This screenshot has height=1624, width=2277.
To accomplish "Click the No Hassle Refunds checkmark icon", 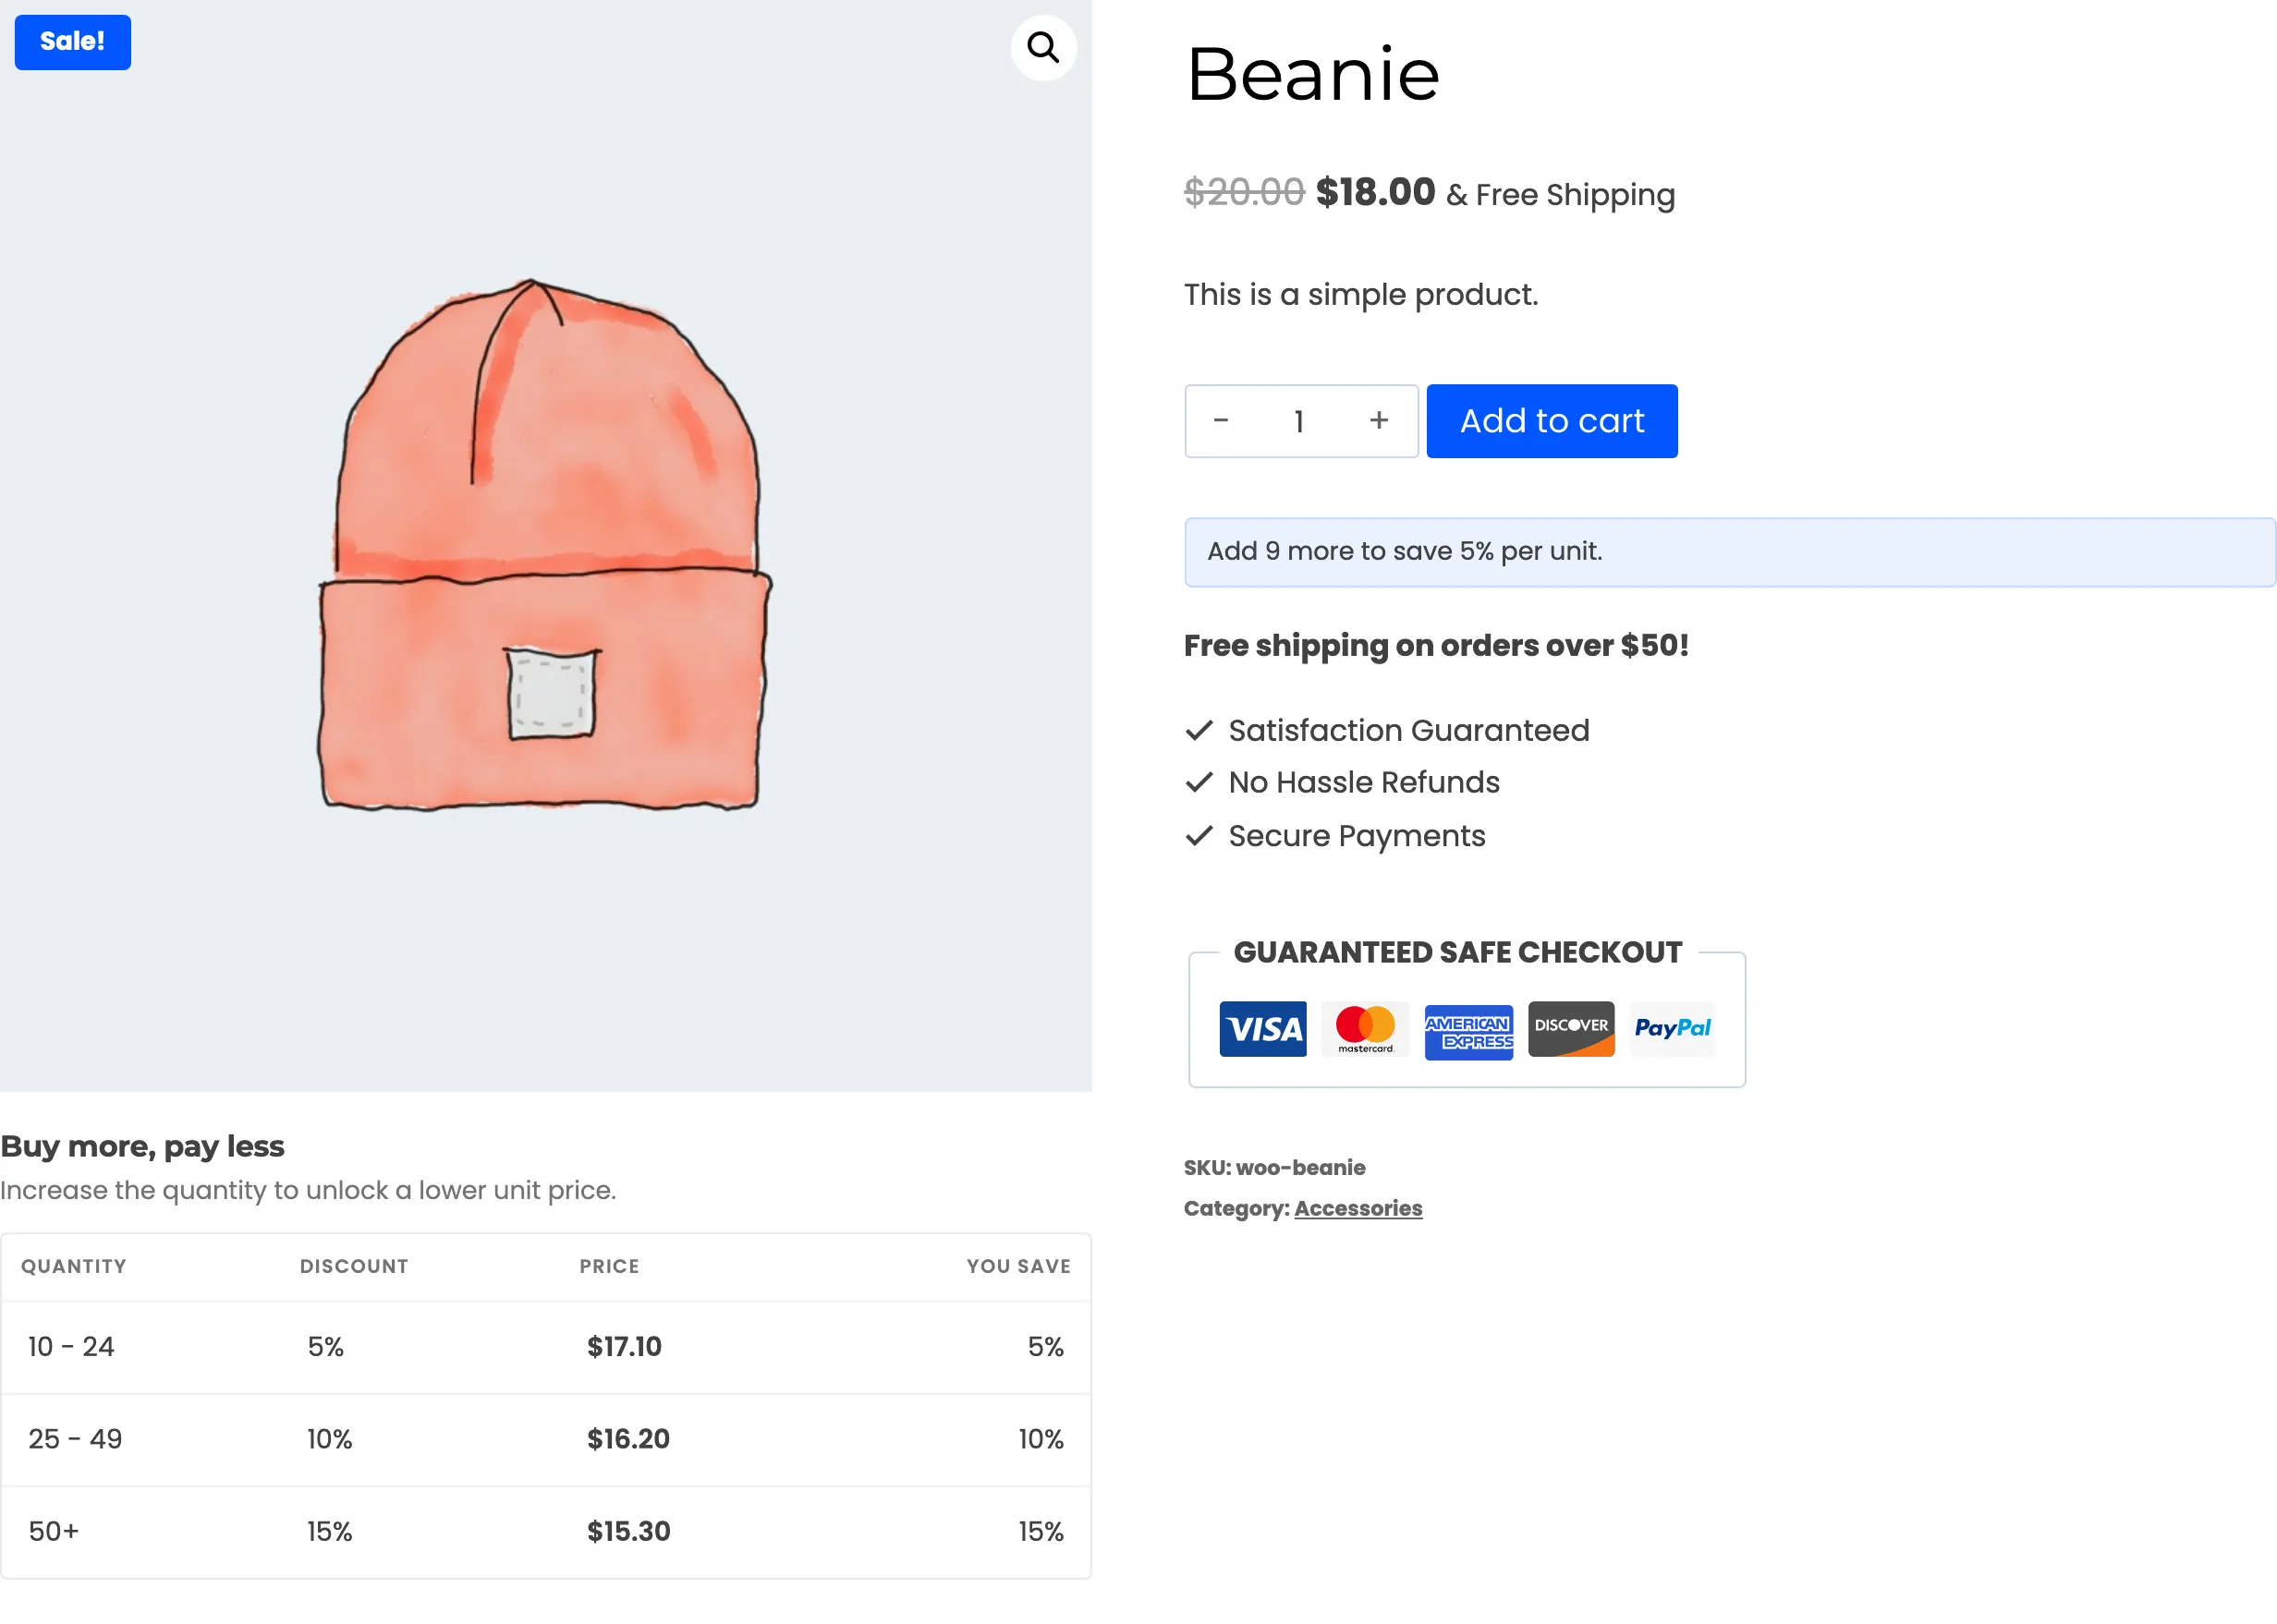I will tap(1199, 782).
